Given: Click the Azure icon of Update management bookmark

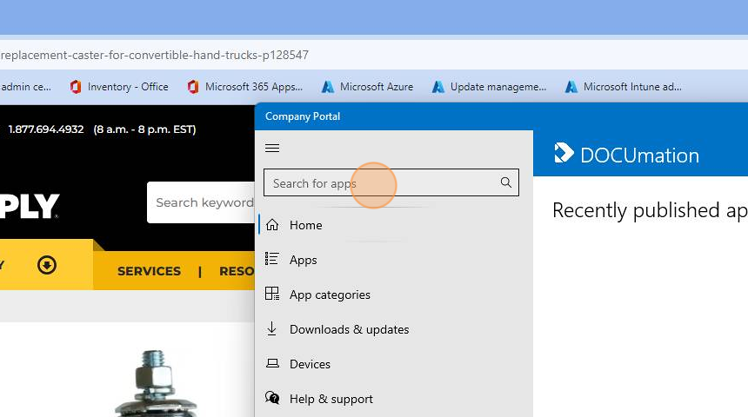Looking at the screenshot, I should [x=437, y=87].
